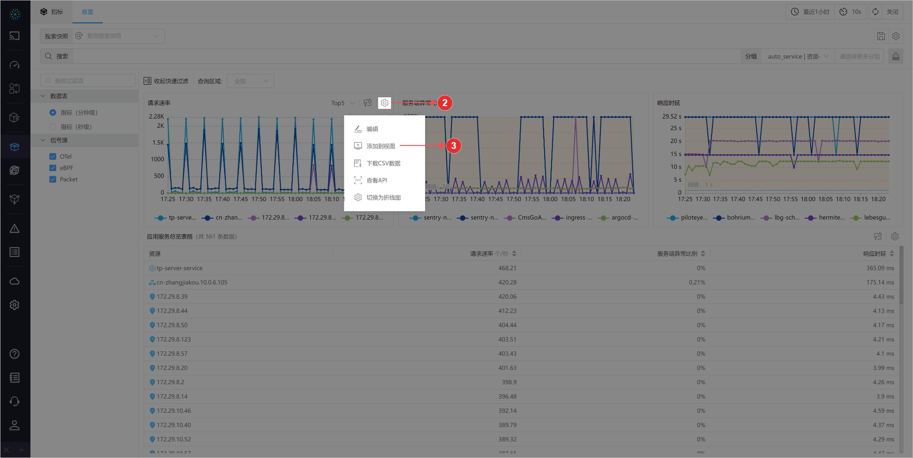
Task: Click the tp-serve... legend color marker
Action: point(160,218)
